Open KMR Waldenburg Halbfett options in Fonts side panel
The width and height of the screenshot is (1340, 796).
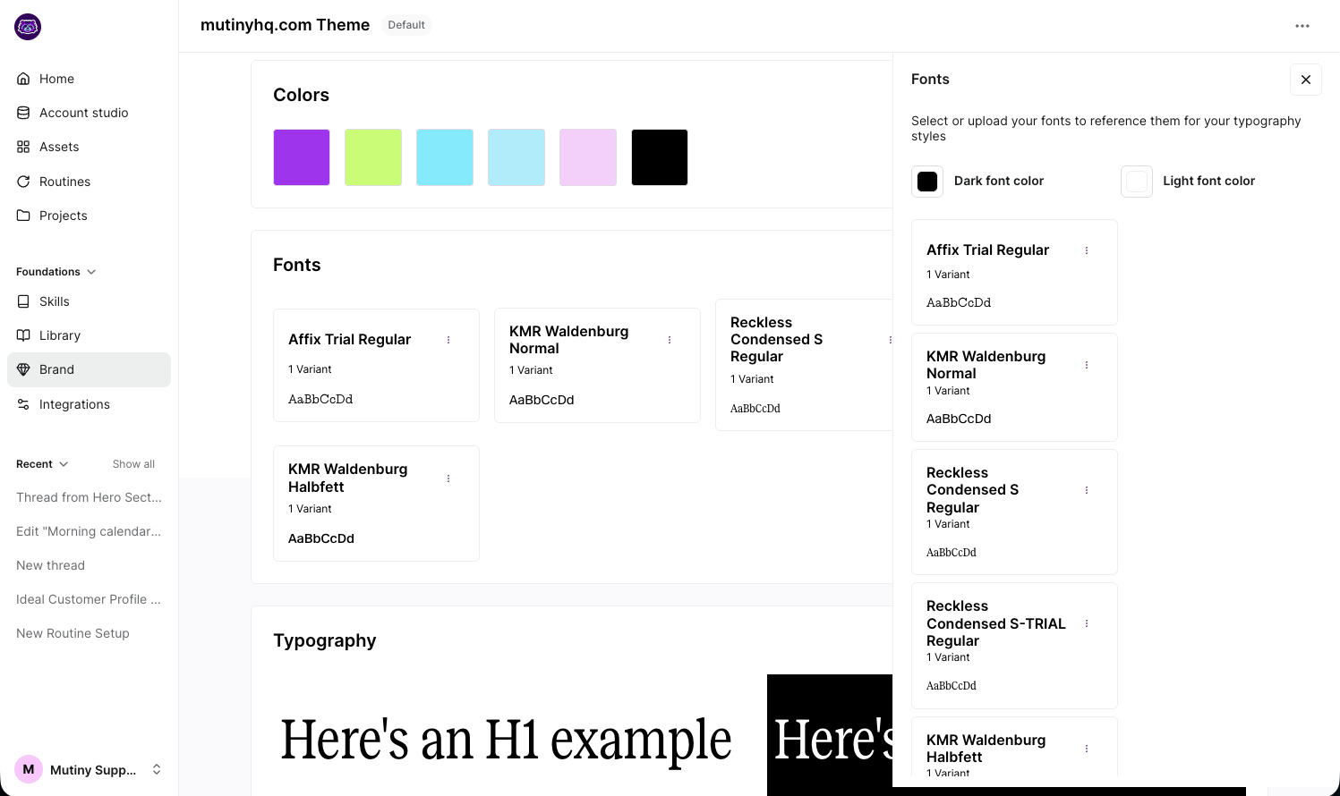click(x=1087, y=749)
